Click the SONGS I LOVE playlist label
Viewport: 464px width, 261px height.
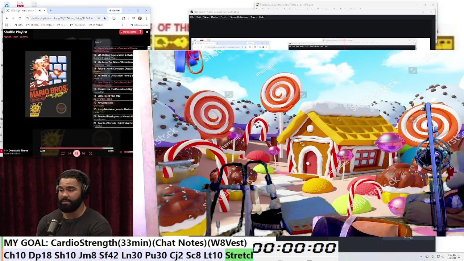(11, 37)
